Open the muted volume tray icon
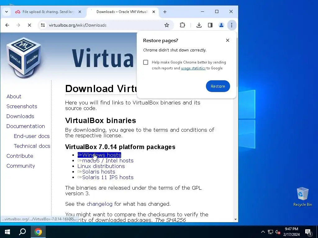This screenshot has width=318, height=238. pos(278,232)
